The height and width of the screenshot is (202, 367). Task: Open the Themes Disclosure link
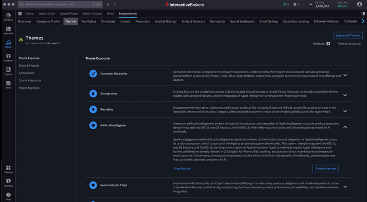[349, 44]
